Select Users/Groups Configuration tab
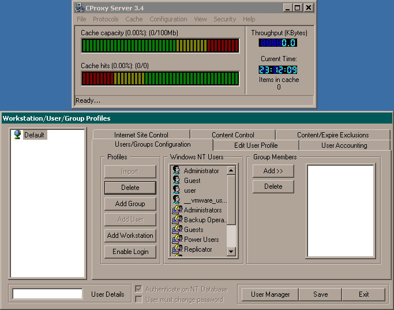 (152, 144)
